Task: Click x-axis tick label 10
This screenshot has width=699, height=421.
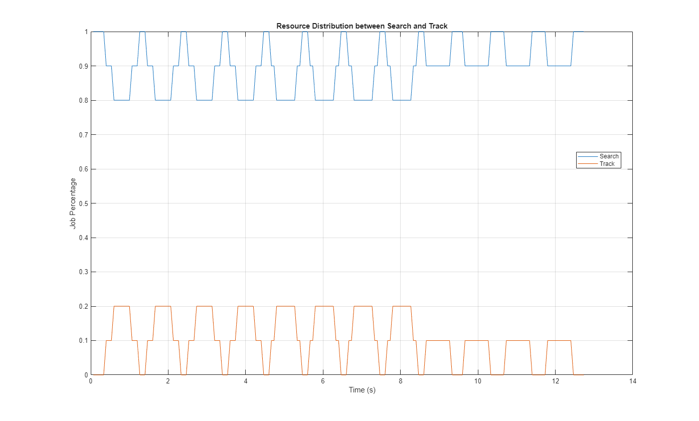Action: (477, 381)
